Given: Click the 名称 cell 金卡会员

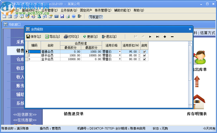Looking at the screenshot, I should click(x=51, y=59).
